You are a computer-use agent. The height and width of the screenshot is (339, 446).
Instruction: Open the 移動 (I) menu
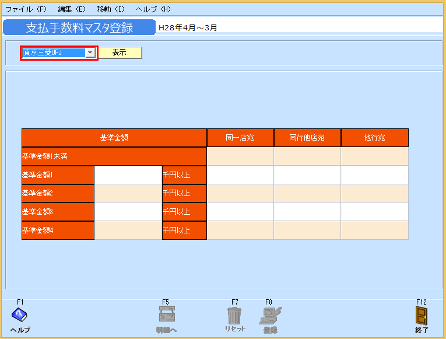[x=111, y=9]
